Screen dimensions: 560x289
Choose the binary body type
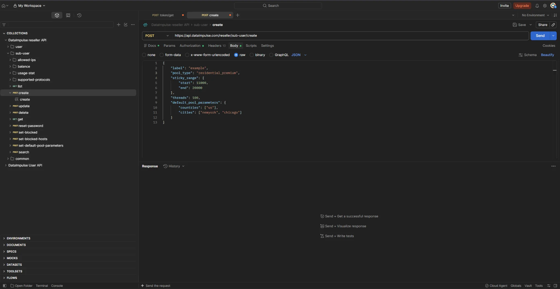tap(252, 55)
